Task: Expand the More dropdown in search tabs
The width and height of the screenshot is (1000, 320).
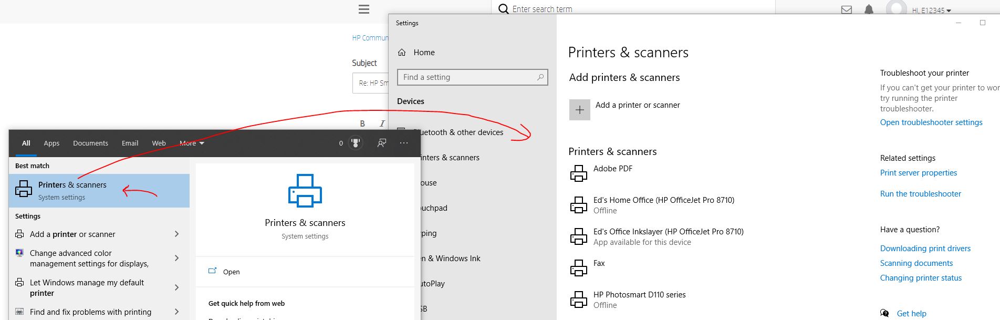Action: click(192, 143)
